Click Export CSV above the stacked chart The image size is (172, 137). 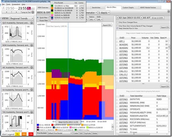(x=107, y=25)
